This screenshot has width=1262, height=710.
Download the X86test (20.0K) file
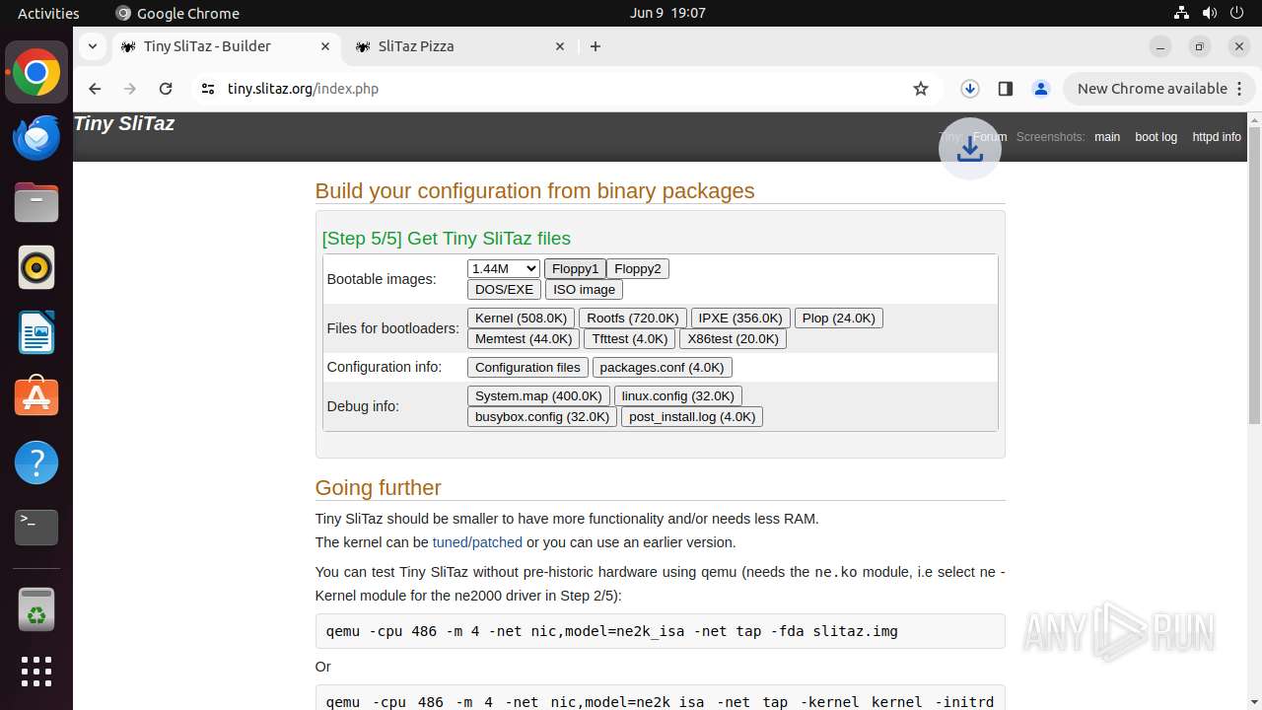coord(734,338)
